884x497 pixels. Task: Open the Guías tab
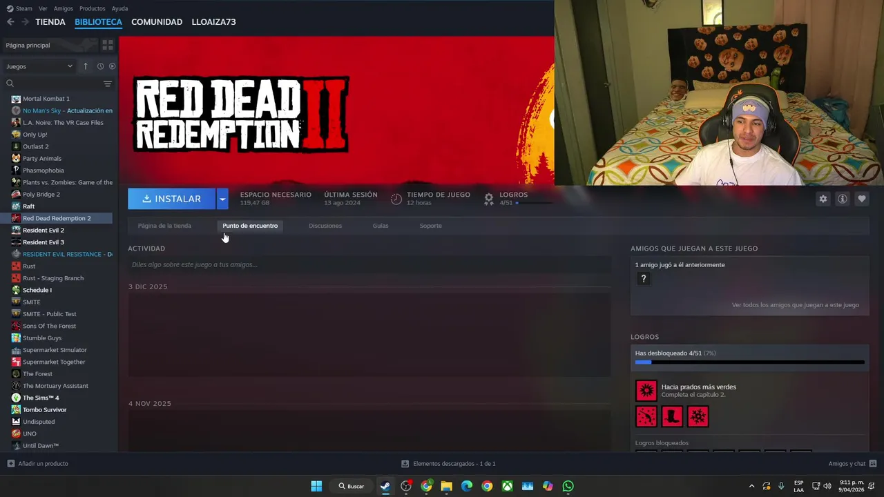coord(381,226)
